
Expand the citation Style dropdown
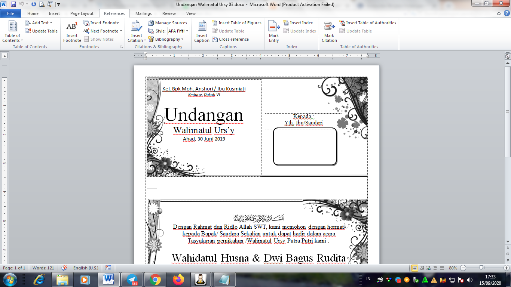click(187, 31)
